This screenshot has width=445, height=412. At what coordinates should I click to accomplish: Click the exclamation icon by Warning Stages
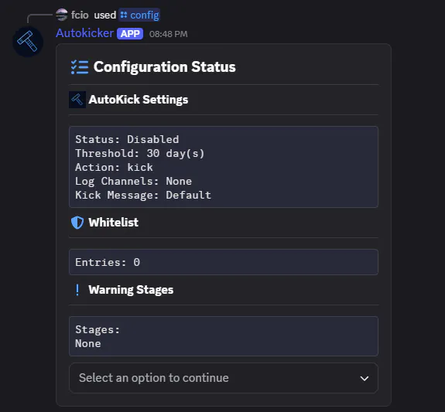pos(77,290)
